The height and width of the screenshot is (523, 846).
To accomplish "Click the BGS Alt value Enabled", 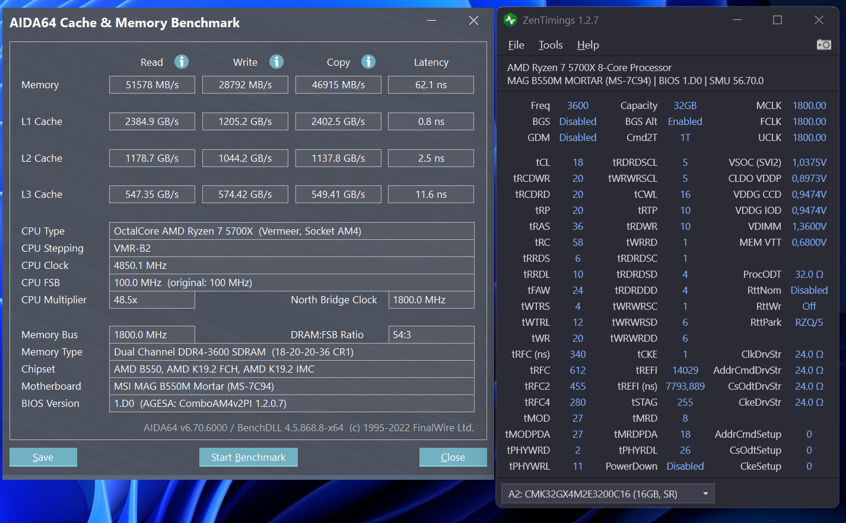I will pyautogui.click(x=685, y=121).
